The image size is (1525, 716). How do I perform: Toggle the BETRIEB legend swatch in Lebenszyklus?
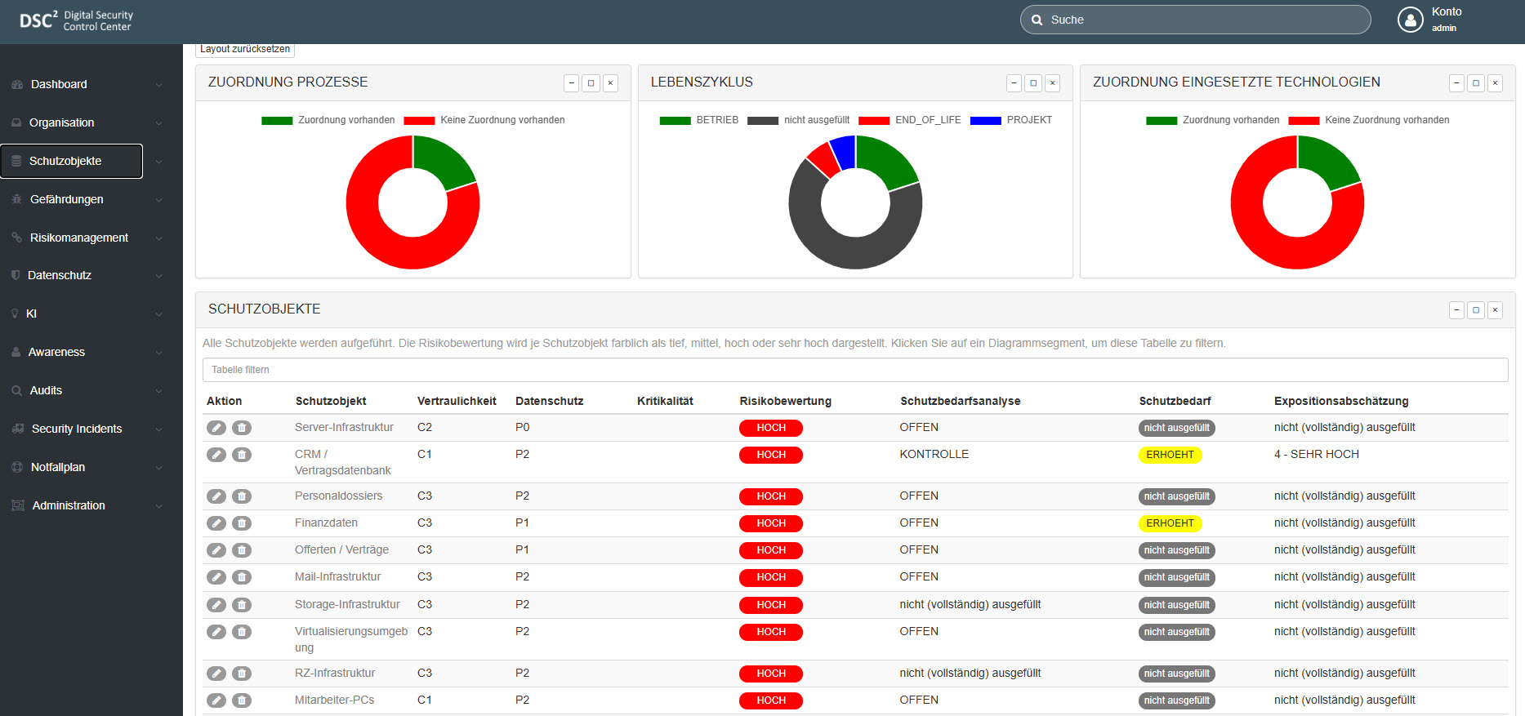675,121
